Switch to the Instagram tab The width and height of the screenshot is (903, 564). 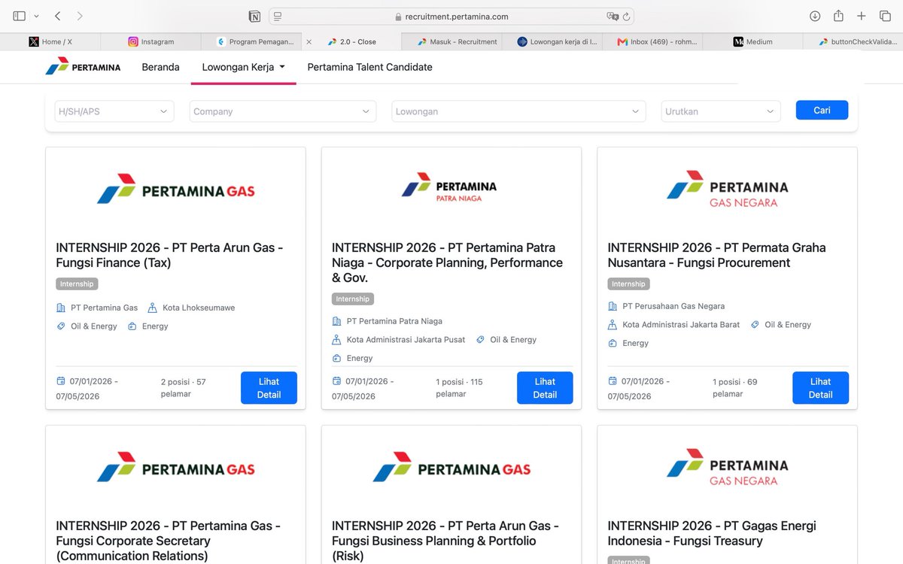[150, 41]
